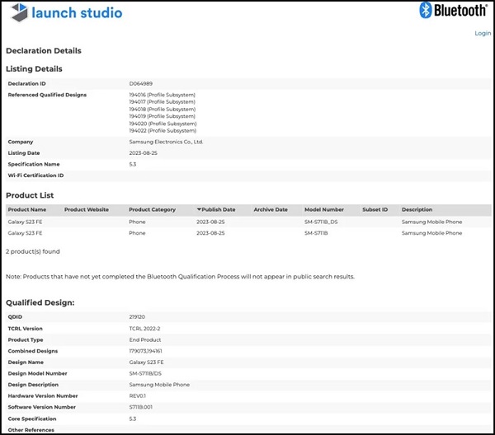This screenshot has width=495, height=435.
Task: Click the Description column header
Action: click(x=417, y=210)
